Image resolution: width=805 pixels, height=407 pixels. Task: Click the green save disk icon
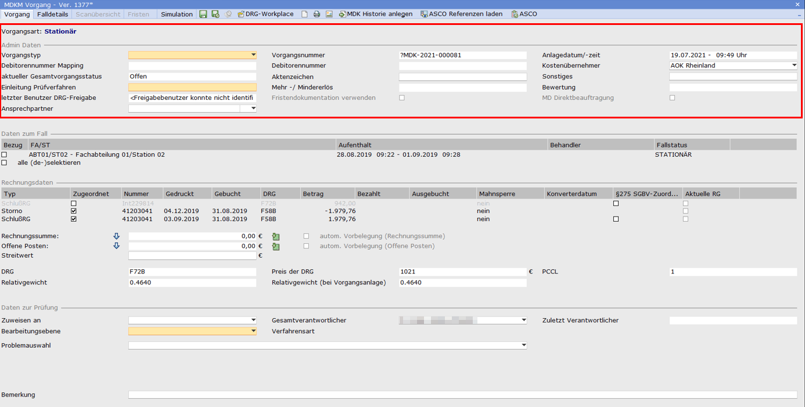203,14
